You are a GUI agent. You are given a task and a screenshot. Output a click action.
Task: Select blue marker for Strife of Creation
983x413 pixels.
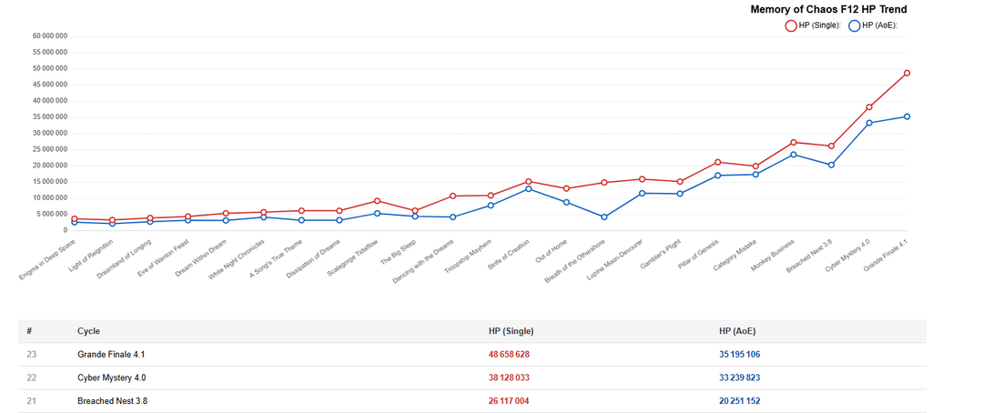[x=529, y=188]
